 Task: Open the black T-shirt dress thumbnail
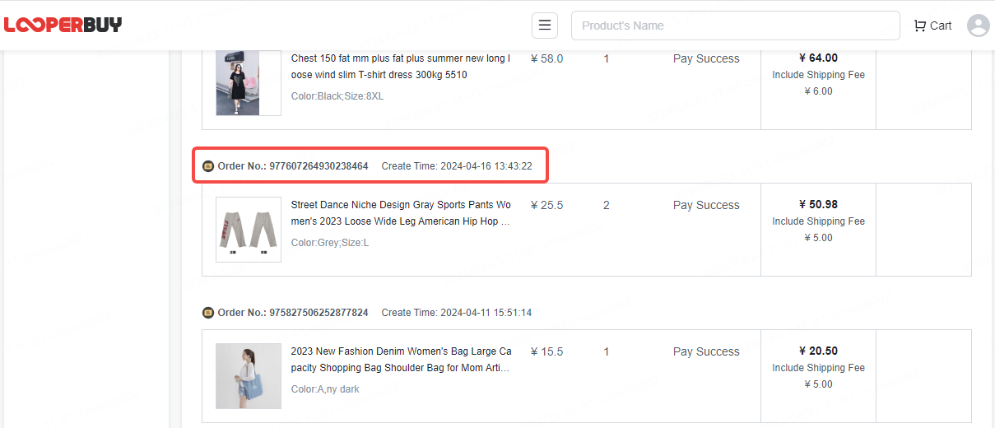tap(248, 82)
